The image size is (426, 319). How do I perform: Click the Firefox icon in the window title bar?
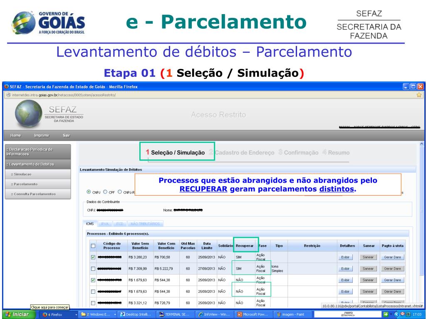[x=7, y=86]
